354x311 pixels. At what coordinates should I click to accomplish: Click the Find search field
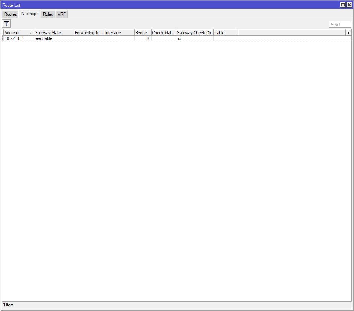[x=340, y=24]
